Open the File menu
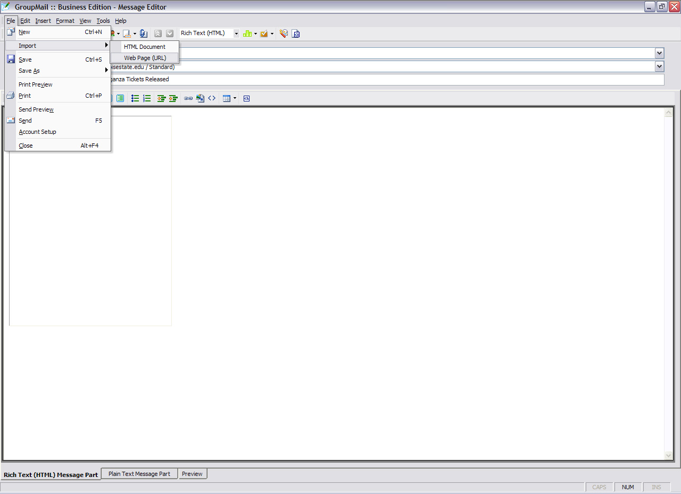 click(11, 21)
